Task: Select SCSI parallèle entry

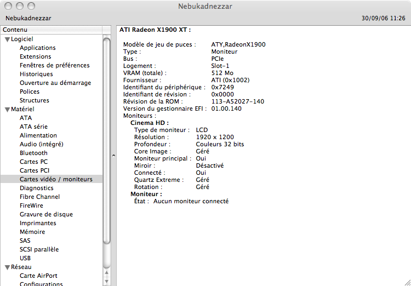Action: point(39,249)
